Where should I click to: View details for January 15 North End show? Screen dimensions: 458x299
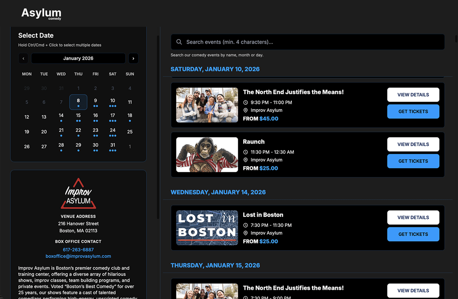click(x=413, y=291)
